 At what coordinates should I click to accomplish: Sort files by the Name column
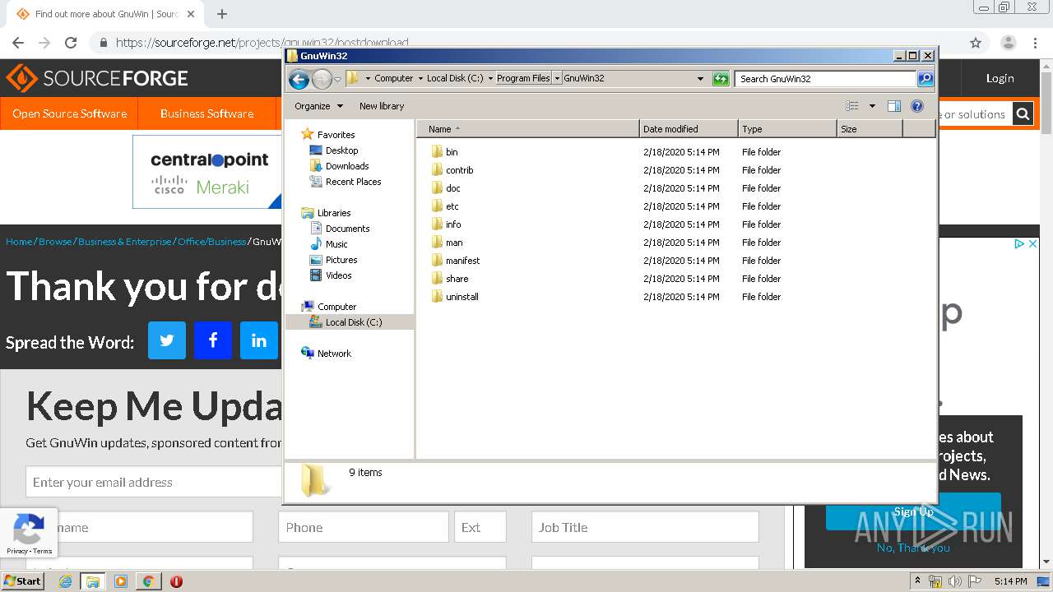pos(527,129)
